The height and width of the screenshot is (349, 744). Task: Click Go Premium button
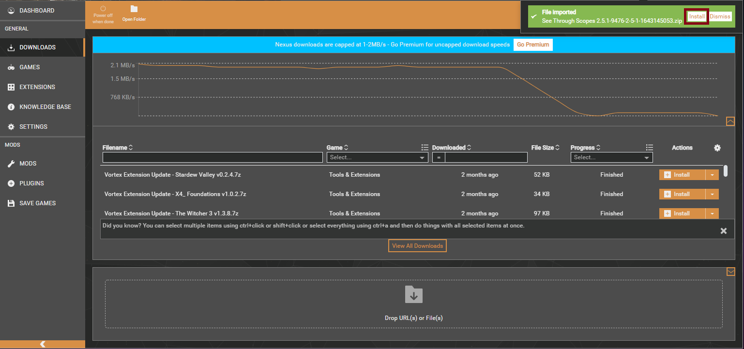(x=533, y=45)
